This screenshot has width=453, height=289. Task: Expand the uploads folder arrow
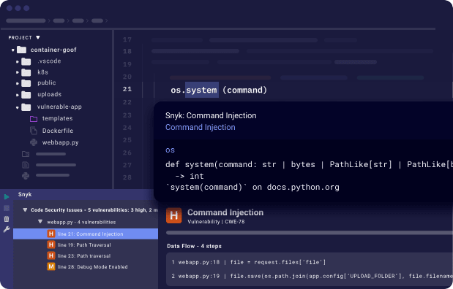(18, 94)
